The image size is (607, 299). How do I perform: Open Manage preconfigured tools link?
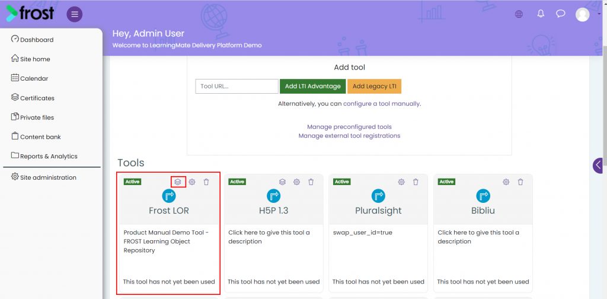[x=349, y=126]
